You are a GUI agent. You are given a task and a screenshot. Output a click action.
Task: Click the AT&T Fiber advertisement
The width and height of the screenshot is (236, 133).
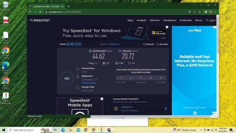tap(194, 71)
